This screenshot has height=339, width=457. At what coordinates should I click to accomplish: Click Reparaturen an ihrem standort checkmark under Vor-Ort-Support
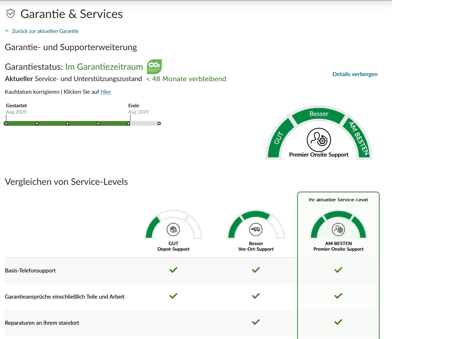click(x=256, y=322)
